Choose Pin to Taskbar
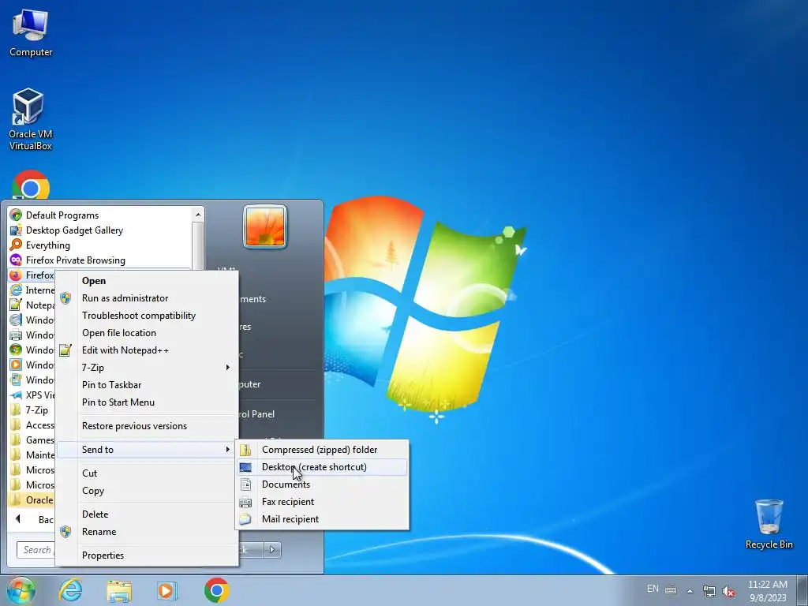The height and width of the screenshot is (606, 808). pos(147,385)
